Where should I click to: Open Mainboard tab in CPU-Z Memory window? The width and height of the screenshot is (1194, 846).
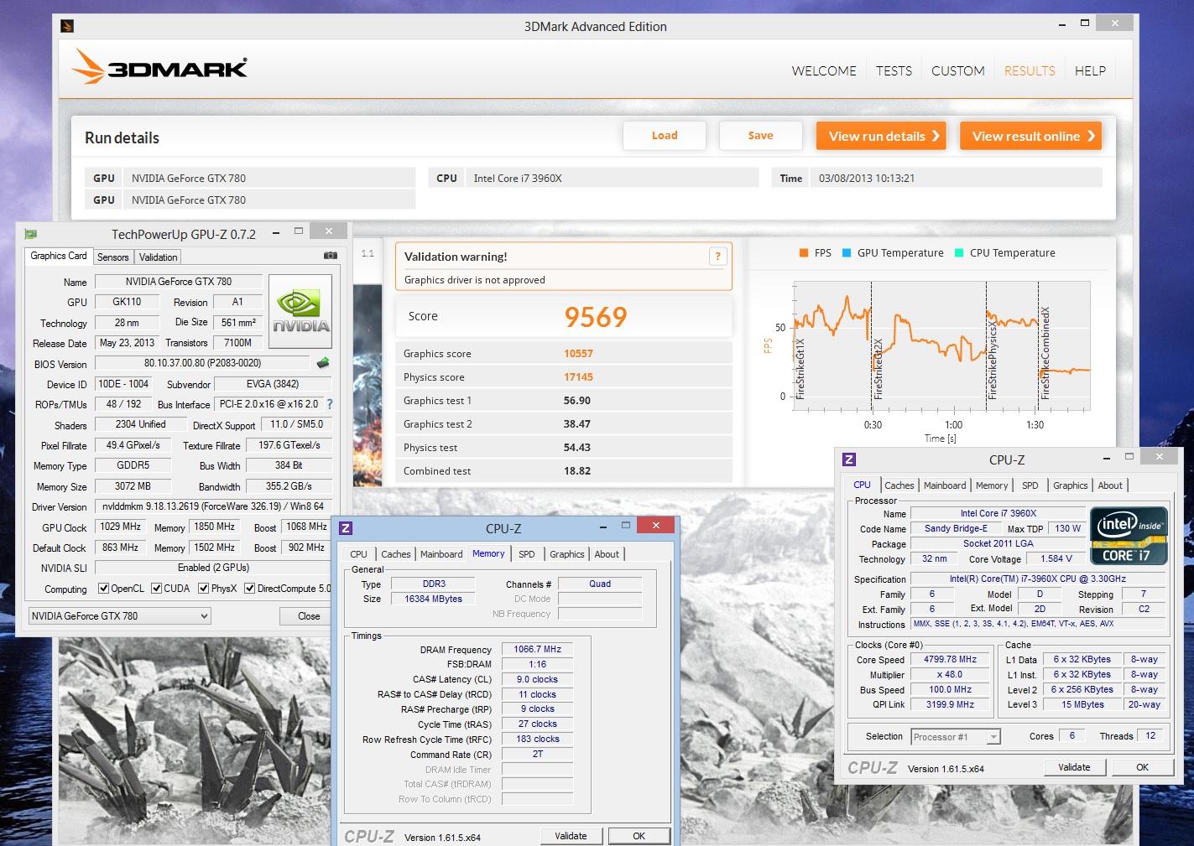[x=441, y=554]
